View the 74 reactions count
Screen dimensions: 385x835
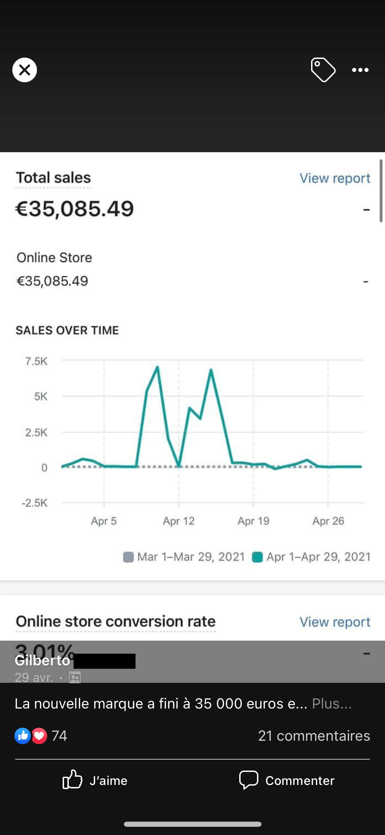59,736
